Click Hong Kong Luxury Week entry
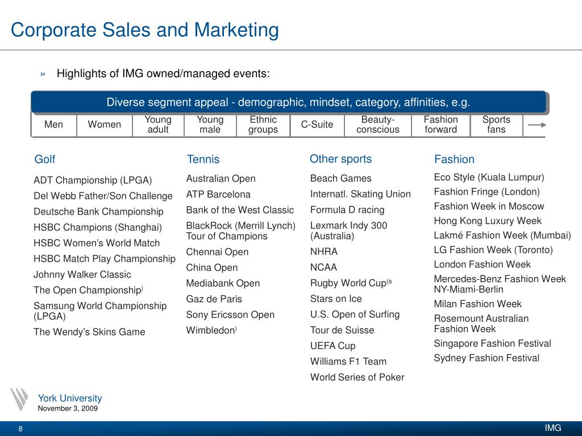Viewport: 582px width, 436px height. [488, 221]
